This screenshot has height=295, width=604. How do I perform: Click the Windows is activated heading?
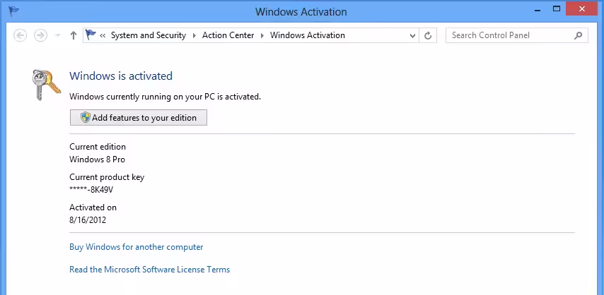[121, 76]
